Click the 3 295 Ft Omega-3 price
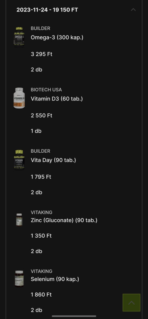This screenshot has width=148, height=319. click(42, 54)
